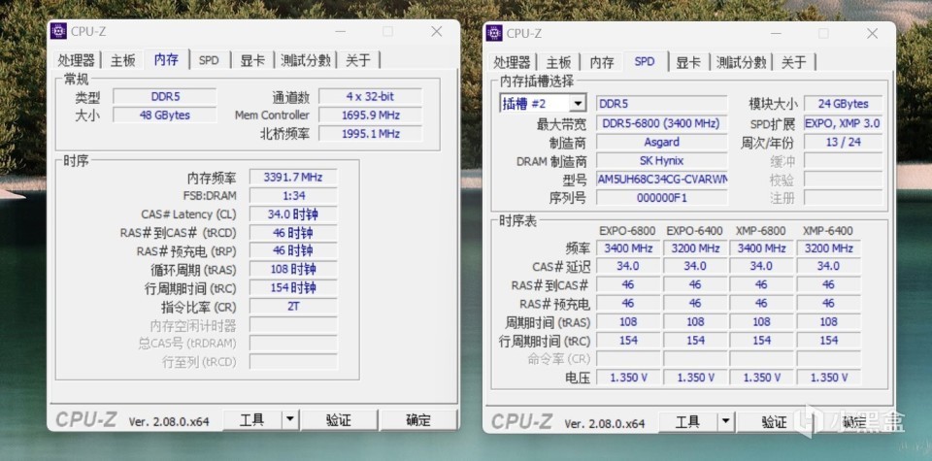This screenshot has width=932, height=461.
Task: Click the DDR5 type field in left window
Action: pyautogui.click(x=165, y=96)
